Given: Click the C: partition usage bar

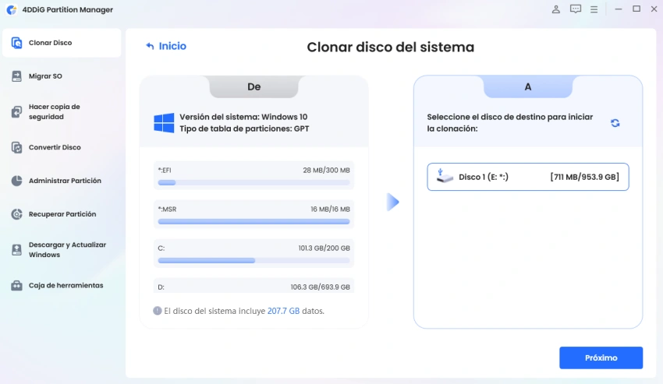Looking at the screenshot, I should 253,260.
